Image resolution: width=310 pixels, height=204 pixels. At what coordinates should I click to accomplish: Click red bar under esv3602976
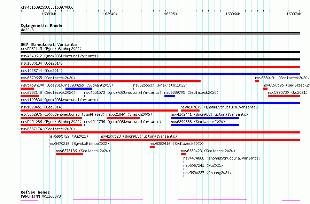coord(51,118)
